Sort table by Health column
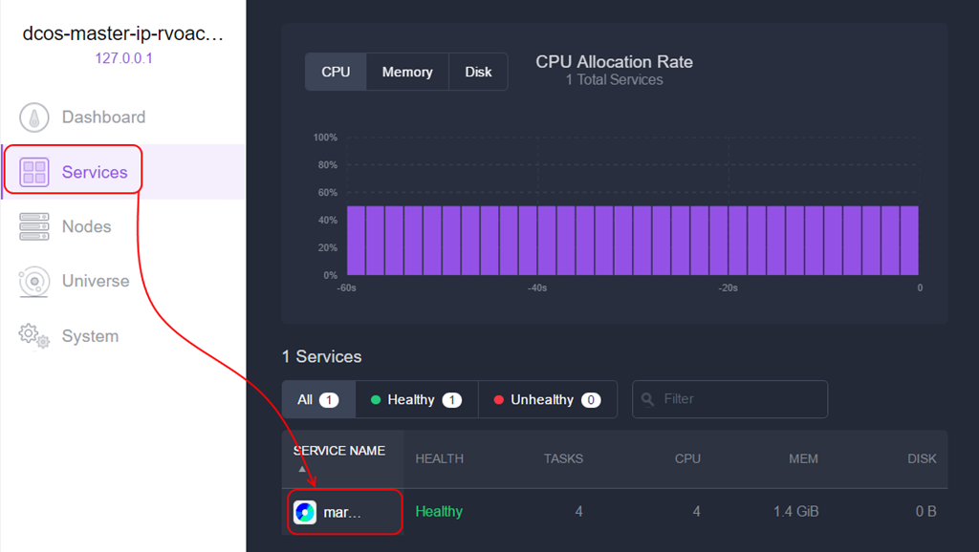Image resolution: width=979 pixels, height=552 pixels. click(440, 458)
